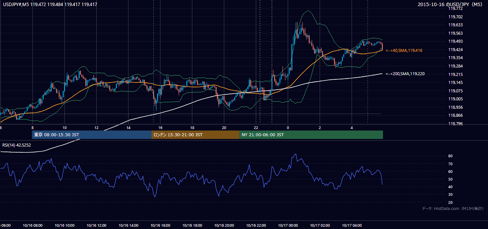This screenshot has height=229, width=488.
Task: Click the bottom time label 10/16 22:00
Action: [x=256, y=226]
